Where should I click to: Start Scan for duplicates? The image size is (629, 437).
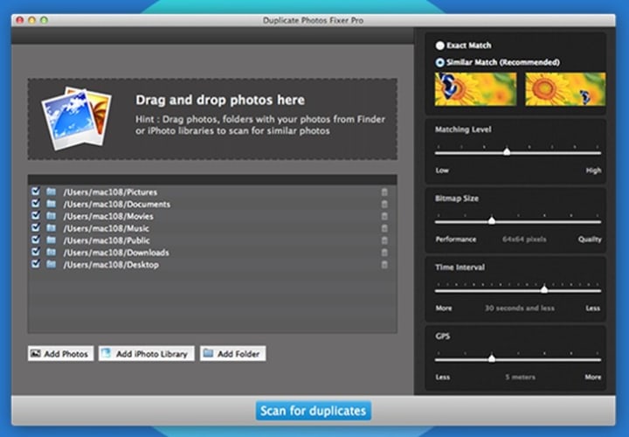click(x=314, y=411)
